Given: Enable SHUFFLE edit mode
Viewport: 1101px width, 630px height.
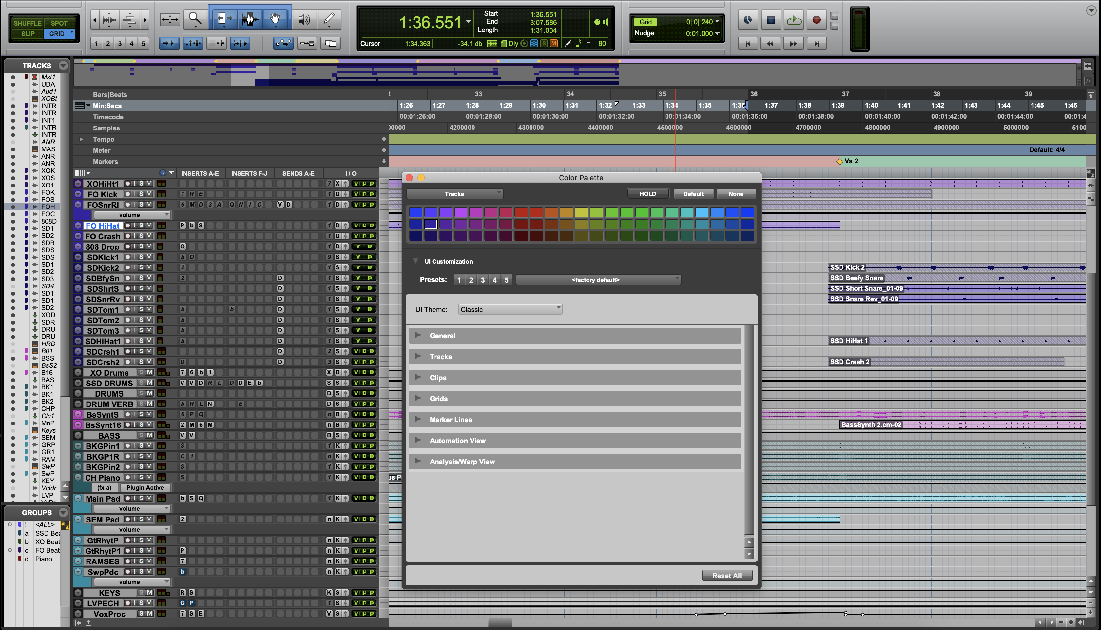Looking at the screenshot, I should [27, 23].
